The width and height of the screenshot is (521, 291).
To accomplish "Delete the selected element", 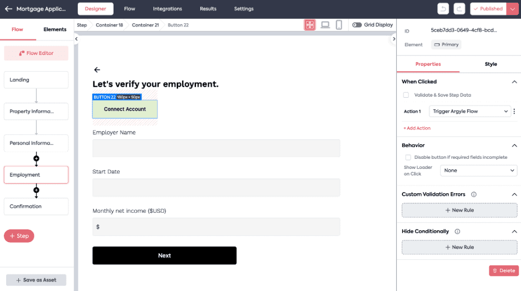I will pyautogui.click(x=504, y=271).
